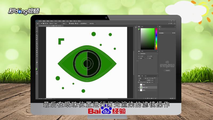Click the foreground color swatch in toolbar
Viewport: 213px width, 120px height.
pos(36,69)
